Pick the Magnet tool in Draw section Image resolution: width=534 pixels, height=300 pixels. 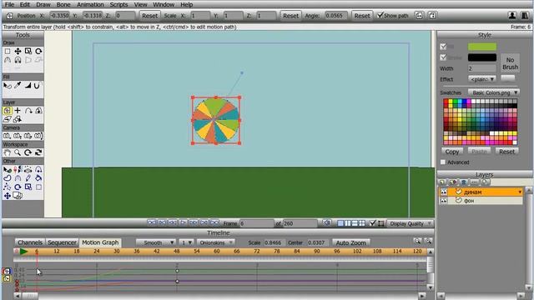[18, 60]
